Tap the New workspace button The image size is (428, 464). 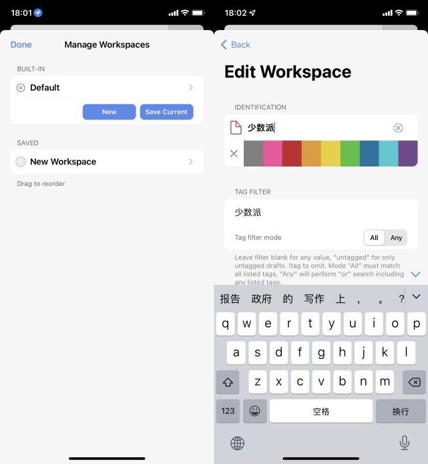pos(110,112)
